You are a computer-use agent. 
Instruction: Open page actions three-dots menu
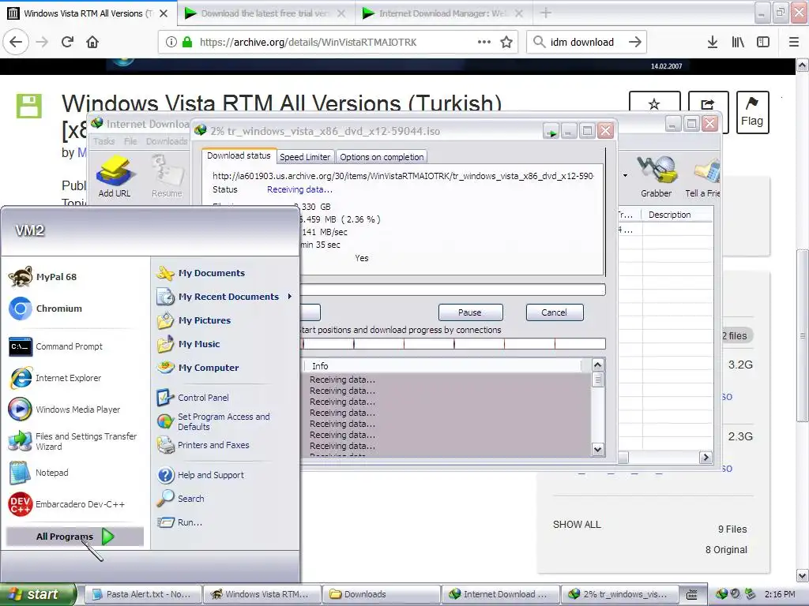484,42
